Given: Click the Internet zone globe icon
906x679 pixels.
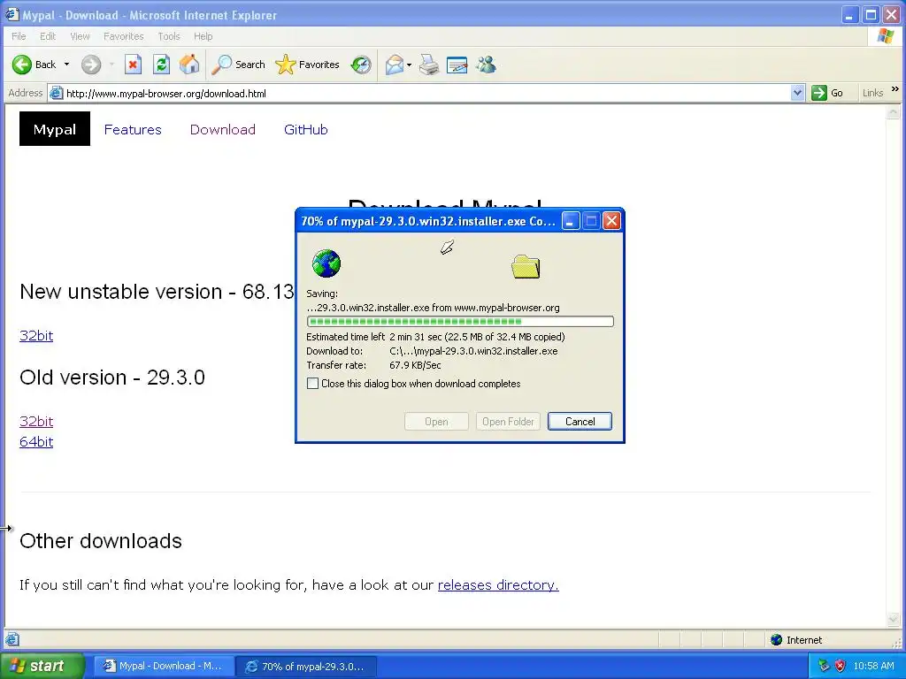Looking at the screenshot, I should pyautogui.click(x=777, y=640).
